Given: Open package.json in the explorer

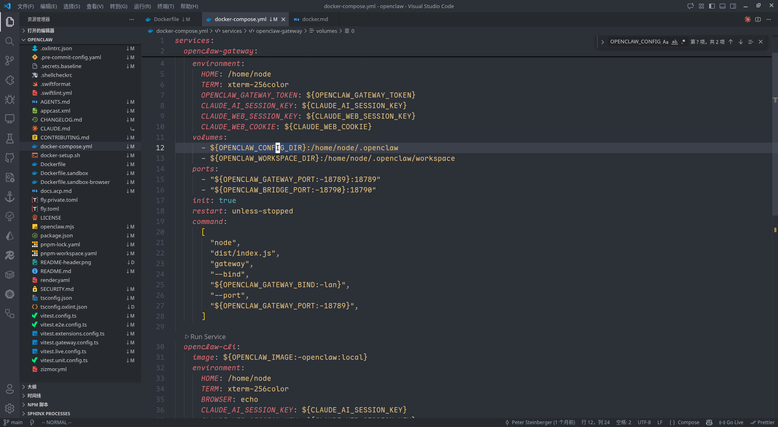Looking at the screenshot, I should click(80, 235).
